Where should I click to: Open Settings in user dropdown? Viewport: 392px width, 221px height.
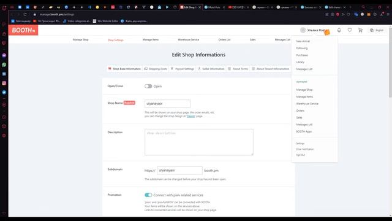tap(300, 144)
